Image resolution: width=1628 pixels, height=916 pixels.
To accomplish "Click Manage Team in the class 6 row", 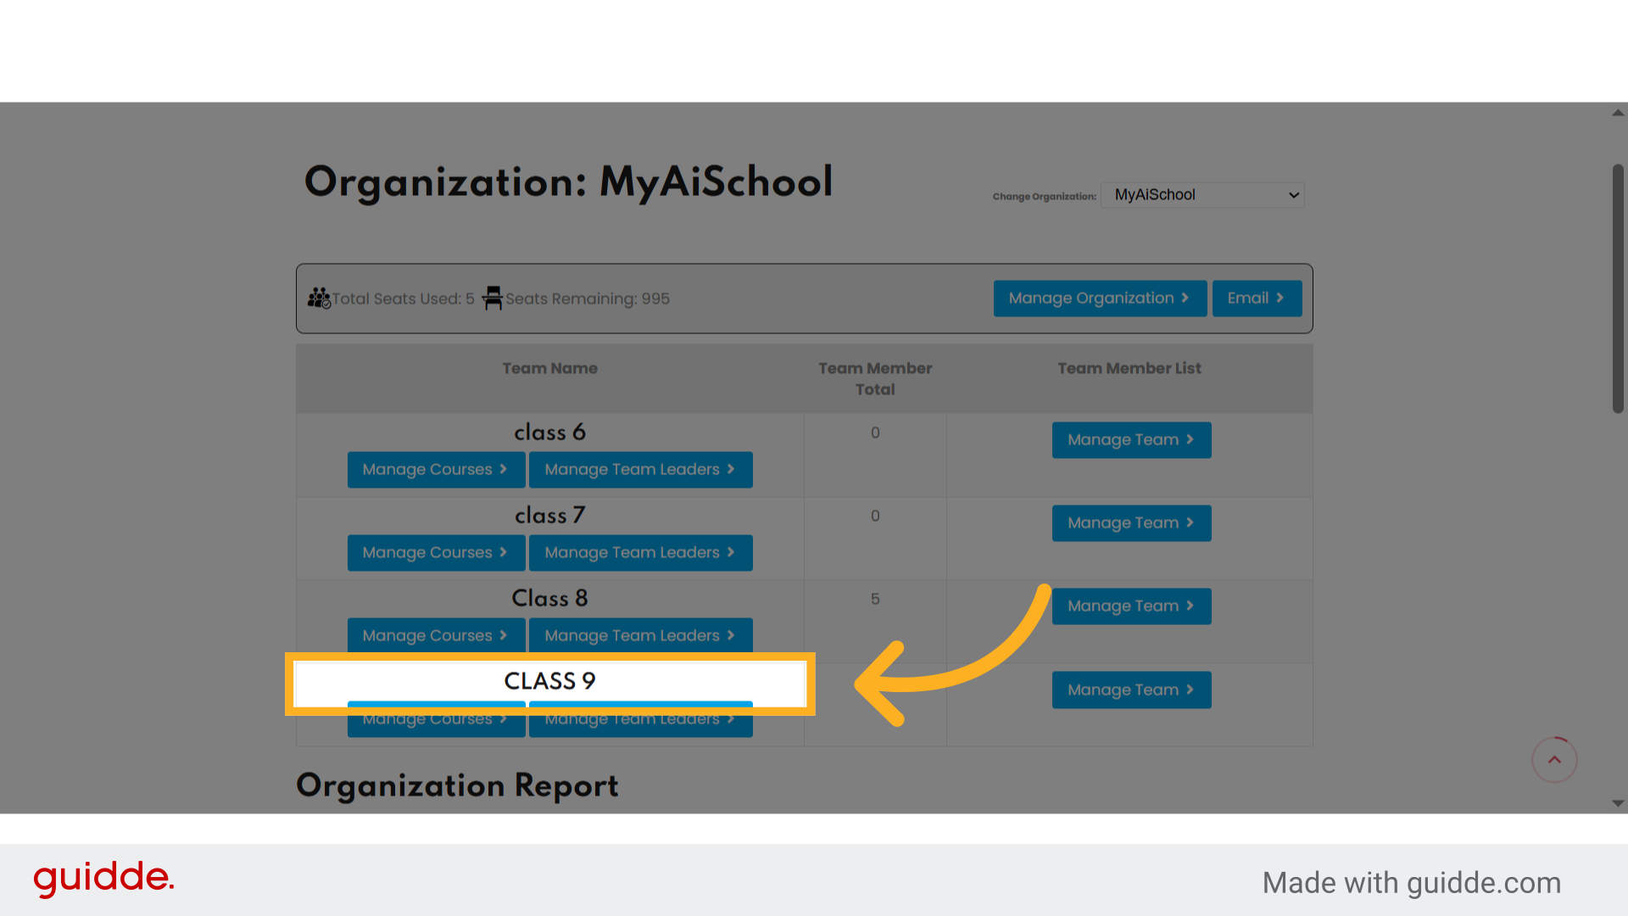I will tap(1131, 439).
